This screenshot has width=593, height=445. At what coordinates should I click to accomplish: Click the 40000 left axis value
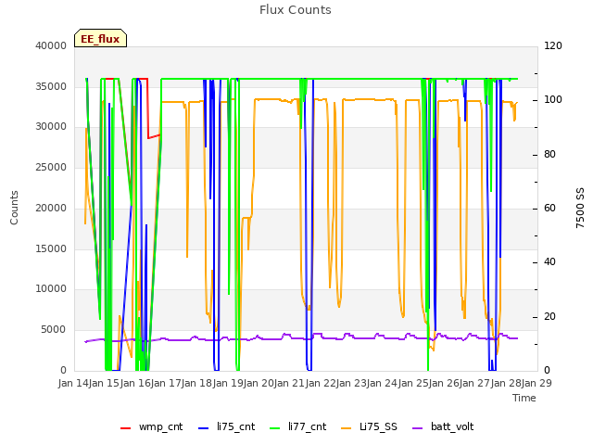(51, 45)
